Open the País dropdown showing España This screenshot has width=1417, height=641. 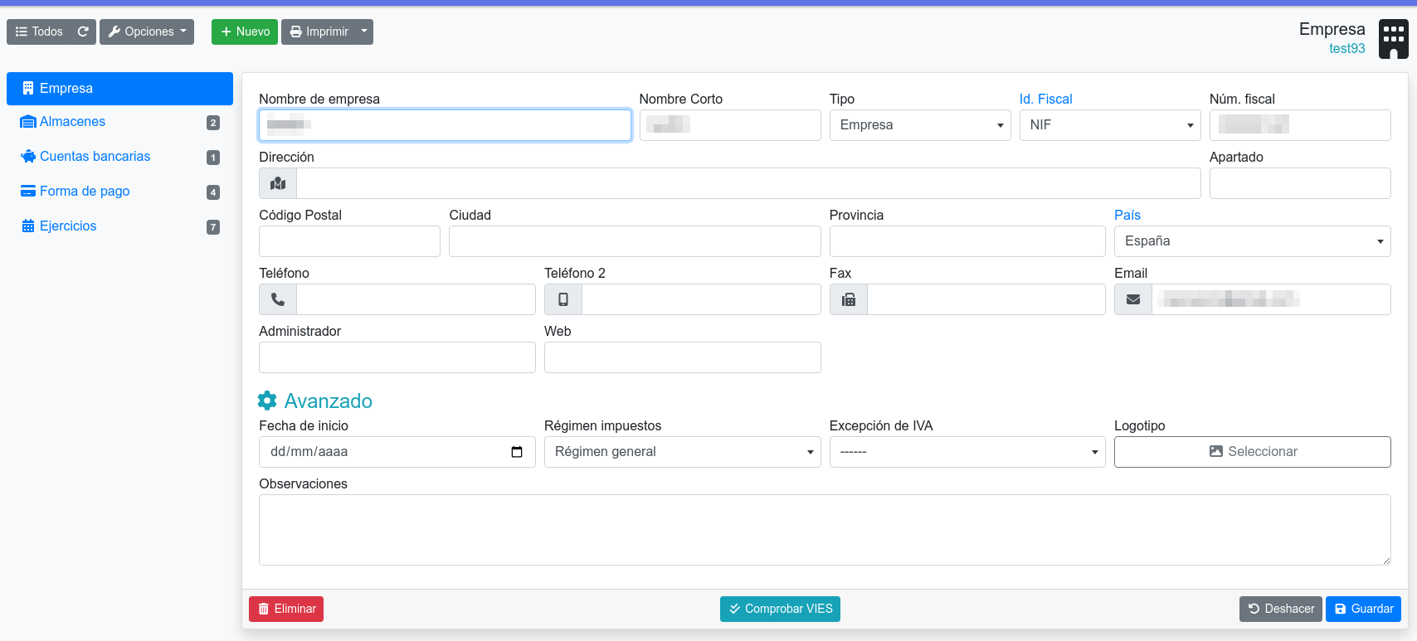pos(1252,241)
